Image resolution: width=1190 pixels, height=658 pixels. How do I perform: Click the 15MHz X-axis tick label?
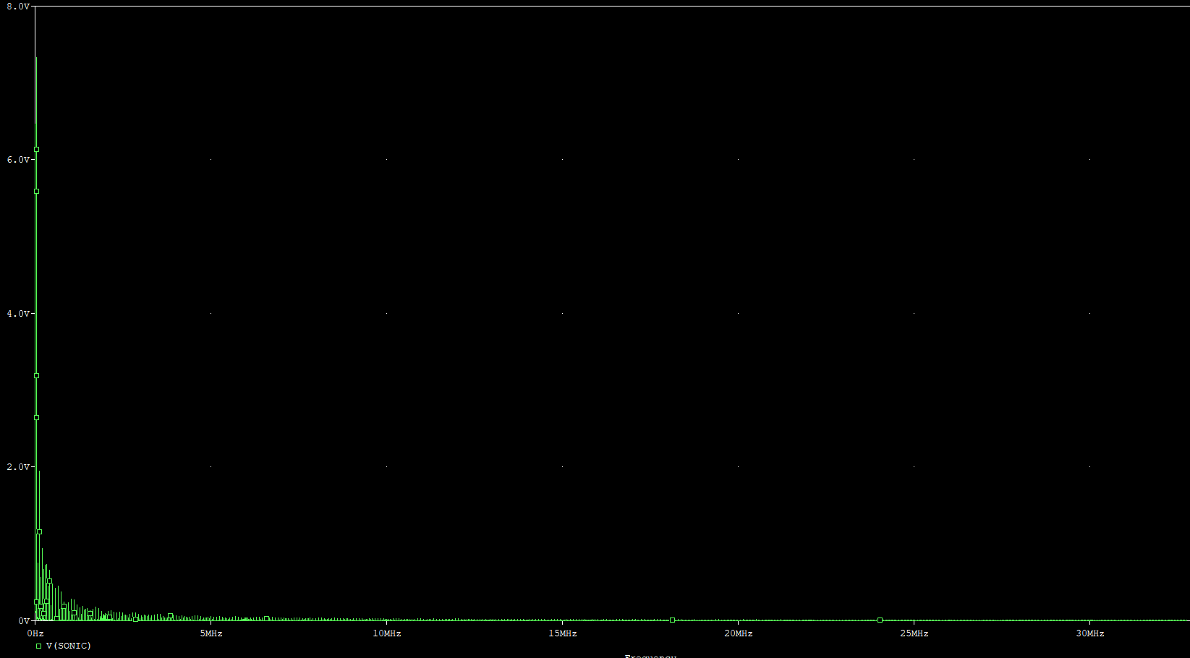click(x=563, y=633)
